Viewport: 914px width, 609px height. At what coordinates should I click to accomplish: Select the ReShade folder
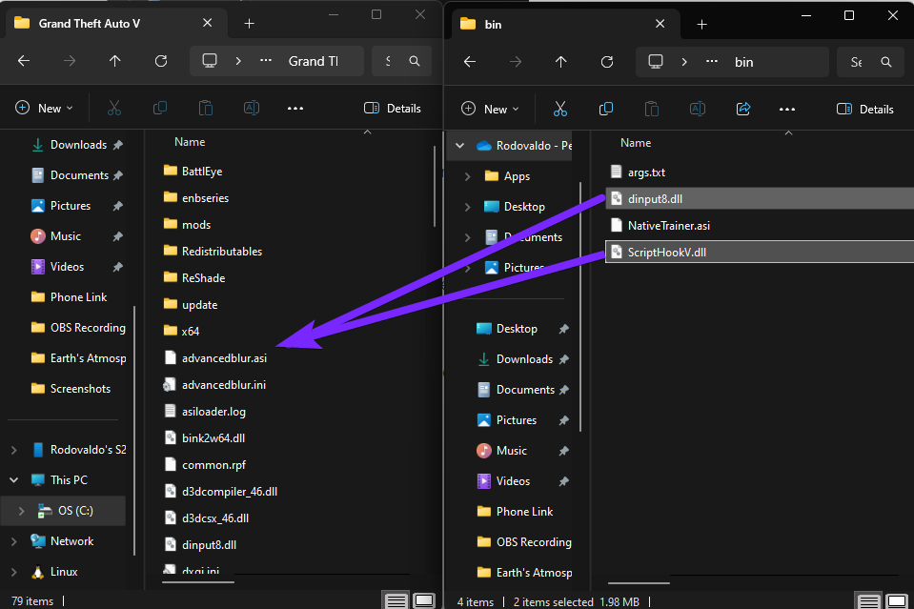(194, 278)
